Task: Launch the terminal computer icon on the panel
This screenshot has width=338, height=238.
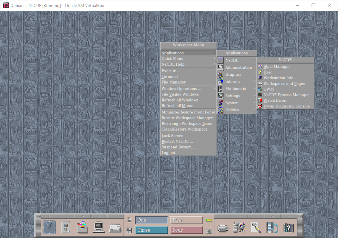Action: (99, 227)
